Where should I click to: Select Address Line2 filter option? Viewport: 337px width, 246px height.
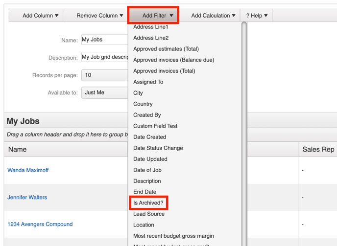tap(151, 38)
